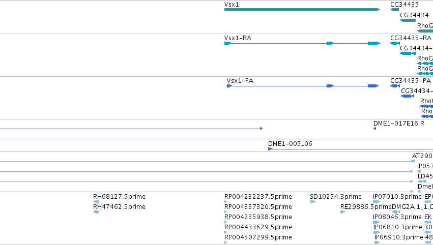Click the RH47462.5prime EST glyph
Screen dimensions: 433x245
click(x=96, y=212)
